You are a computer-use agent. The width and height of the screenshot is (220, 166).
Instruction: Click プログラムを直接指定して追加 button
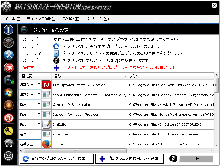tap(129, 159)
